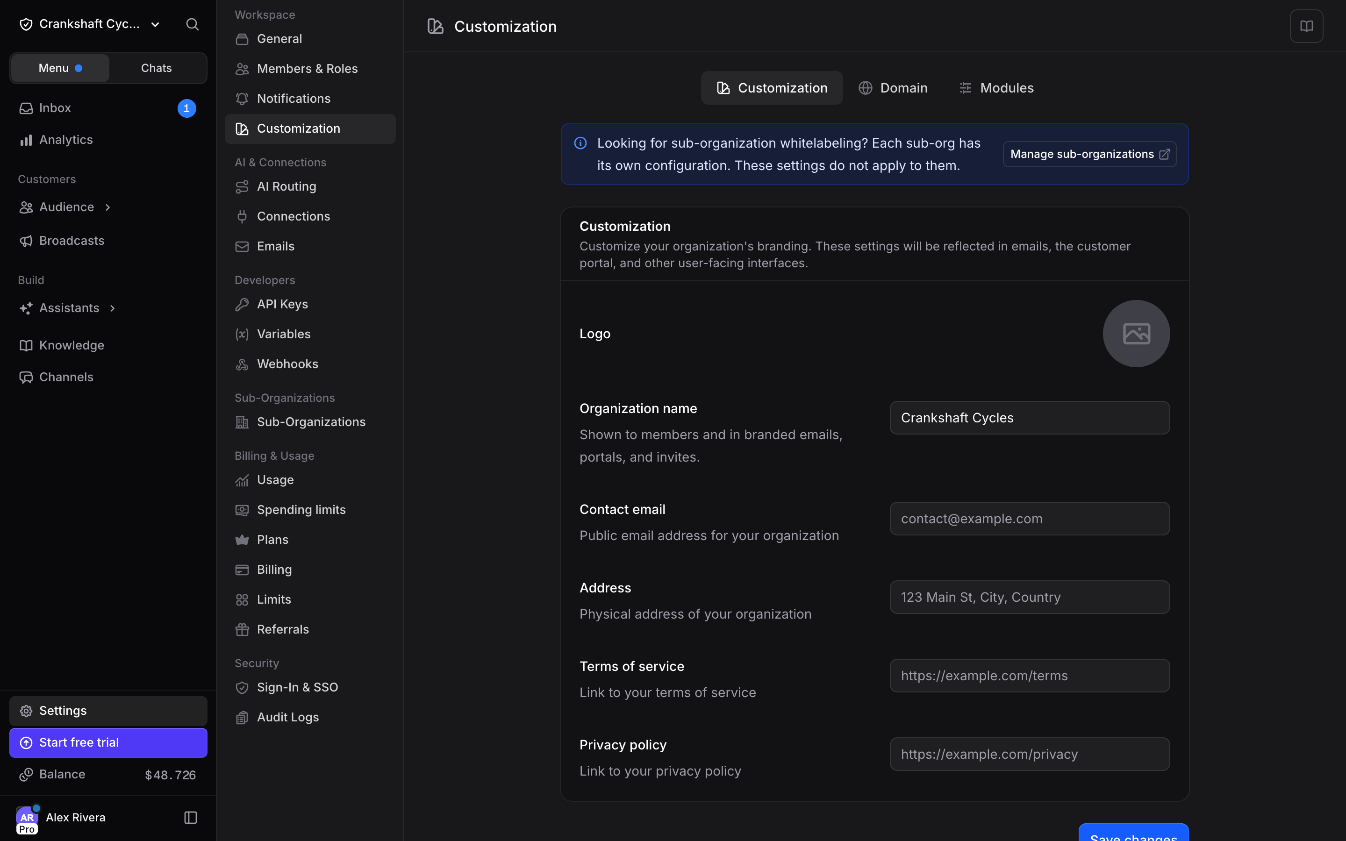The height and width of the screenshot is (841, 1346).
Task: Click the Inbox tray icon
Action: pos(26,108)
